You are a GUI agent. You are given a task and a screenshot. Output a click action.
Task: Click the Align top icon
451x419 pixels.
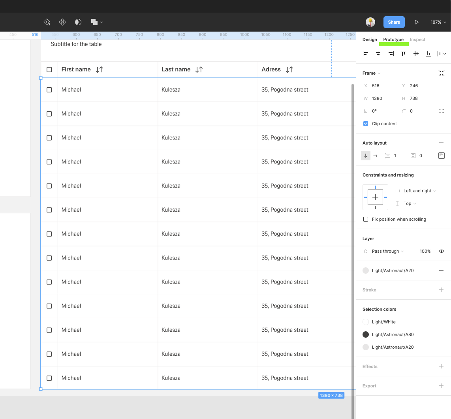tap(403, 54)
